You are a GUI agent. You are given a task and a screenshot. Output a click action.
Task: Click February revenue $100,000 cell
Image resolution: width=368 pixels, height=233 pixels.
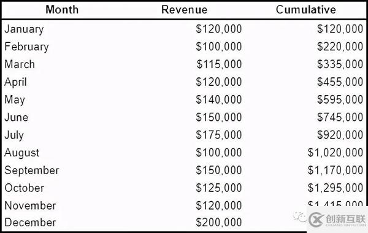219,47
